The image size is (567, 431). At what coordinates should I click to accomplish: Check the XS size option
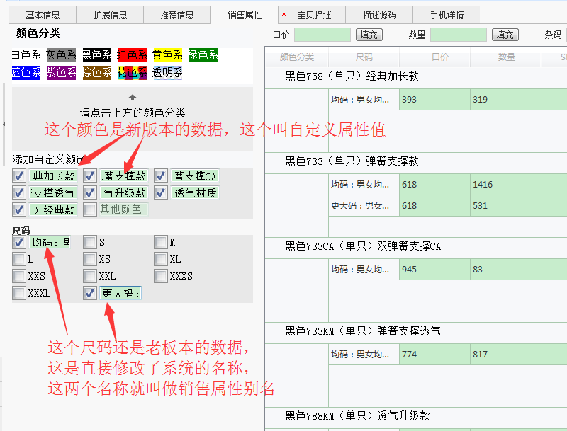pos(90,259)
